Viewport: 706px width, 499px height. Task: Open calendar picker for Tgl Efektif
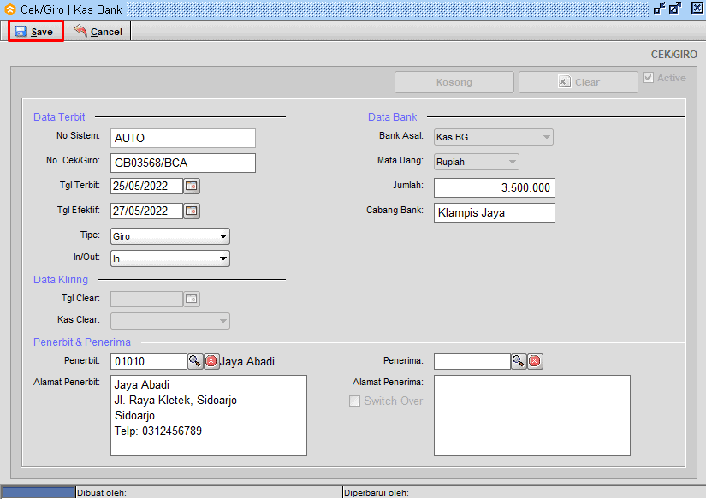pos(192,211)
